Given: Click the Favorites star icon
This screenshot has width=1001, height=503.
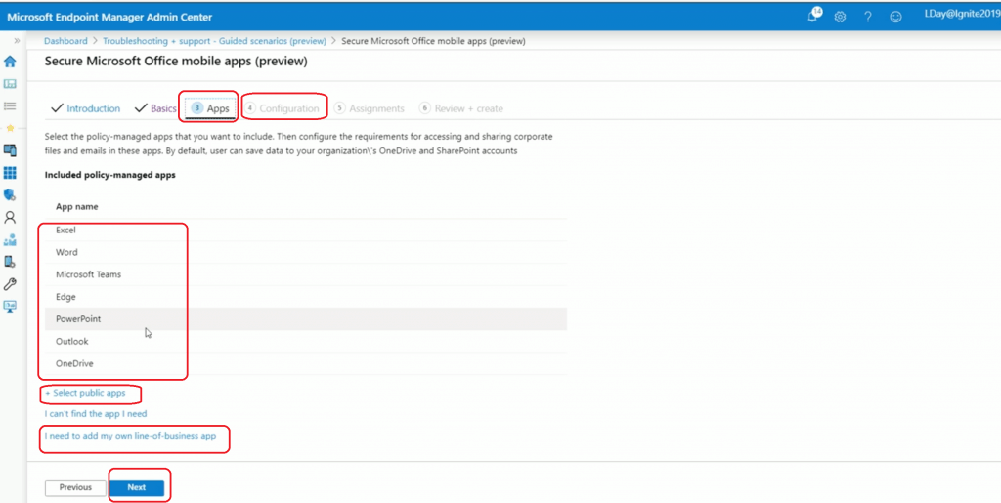Looking at the screenshot, I should pos(10,128).
